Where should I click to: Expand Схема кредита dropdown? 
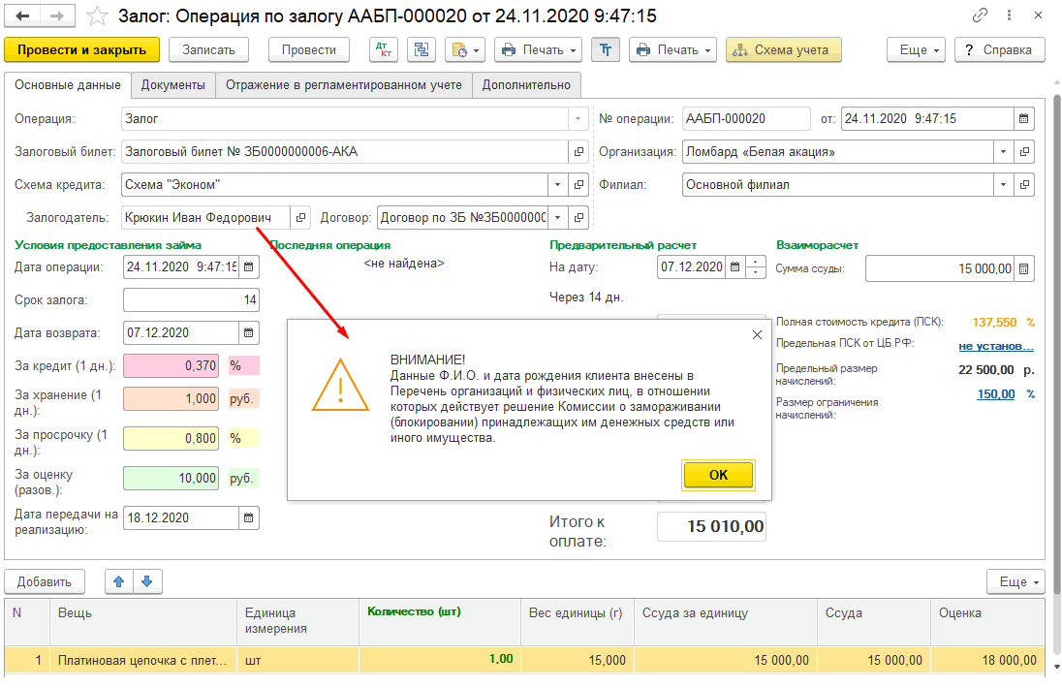point(557,184)
